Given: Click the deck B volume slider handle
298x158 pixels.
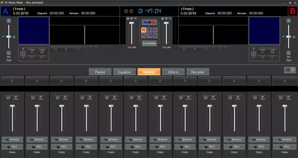Looking at the screenshot, I should pos(166,23).
